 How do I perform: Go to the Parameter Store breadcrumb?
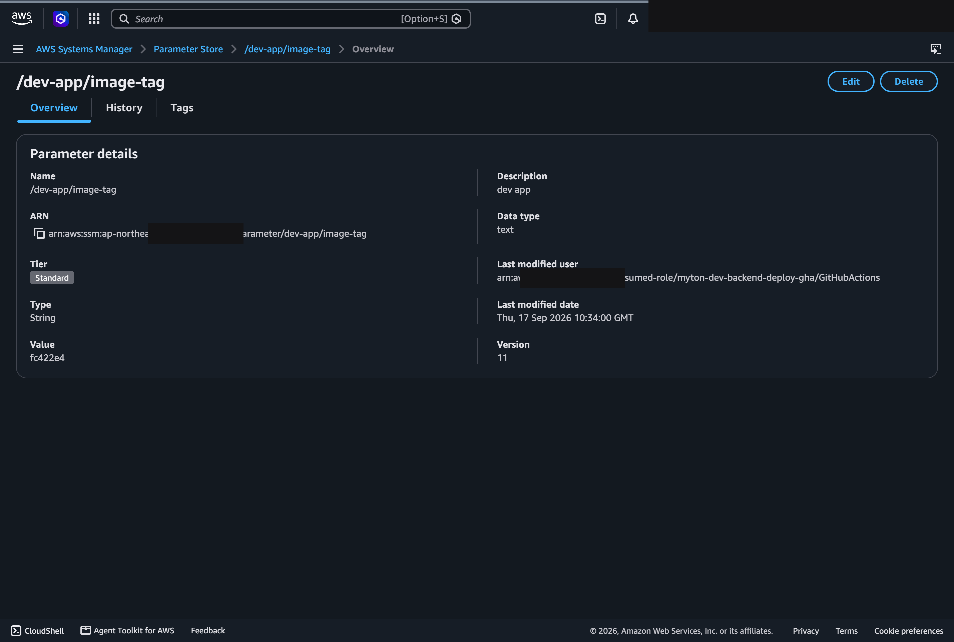[x=188, y=49]
